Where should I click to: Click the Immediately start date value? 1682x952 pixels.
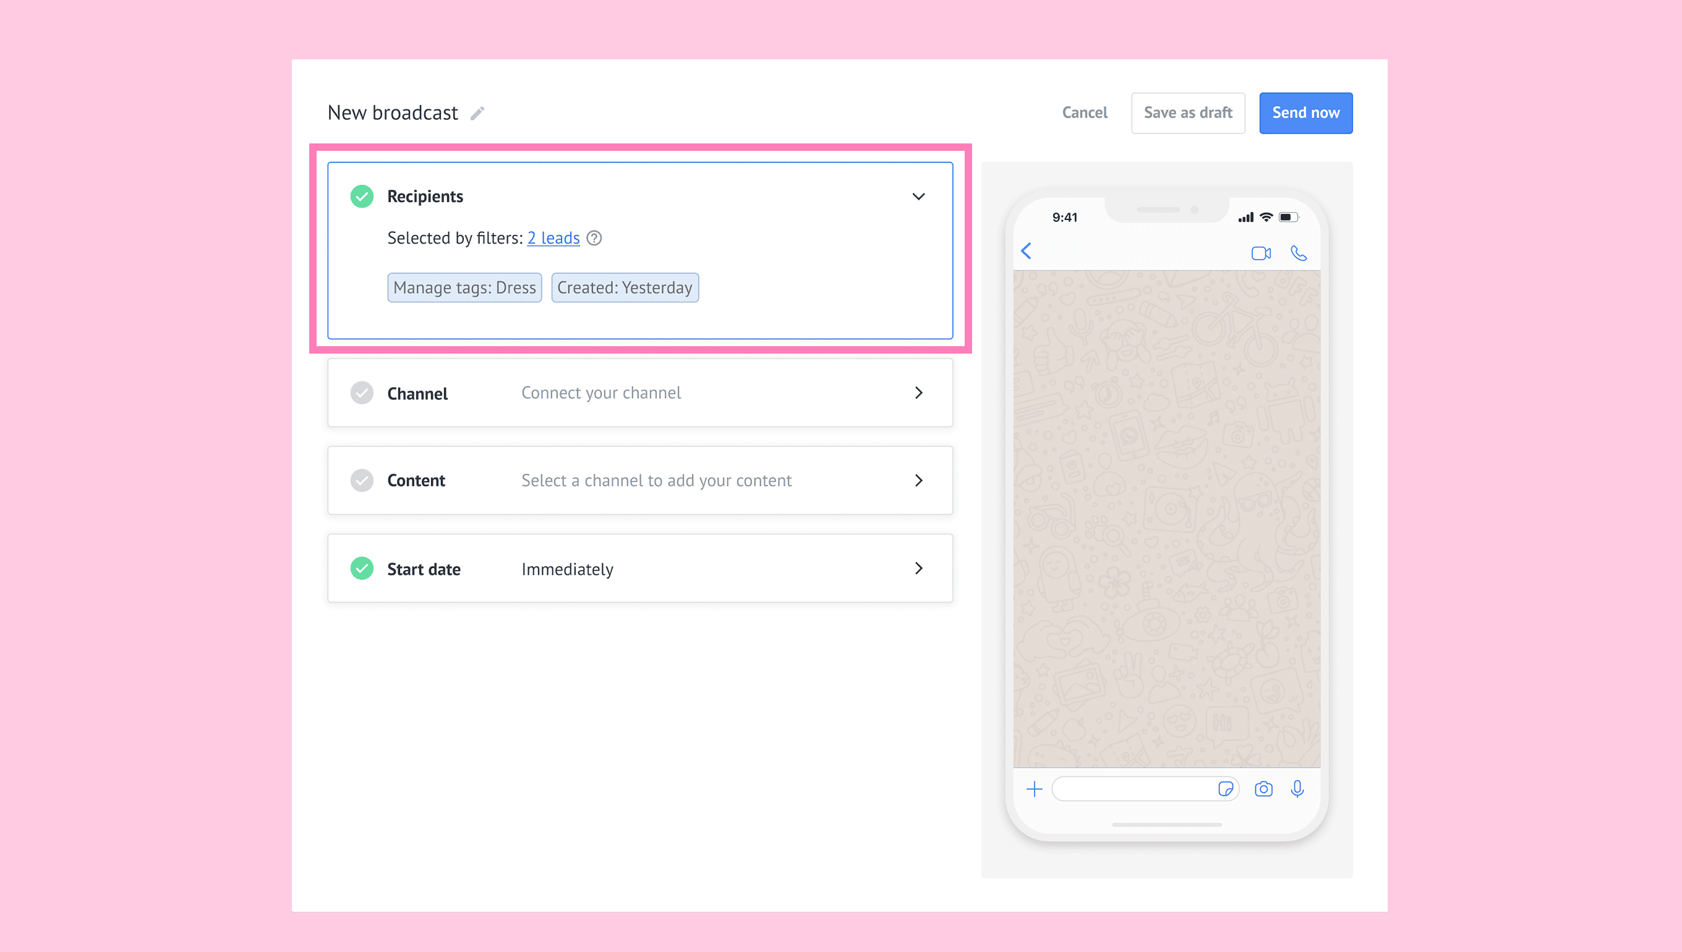coord(568,569)
